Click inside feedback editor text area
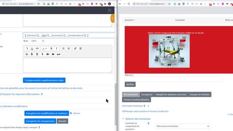The width and height of the screenshot is (233, 131). point(67,65)
